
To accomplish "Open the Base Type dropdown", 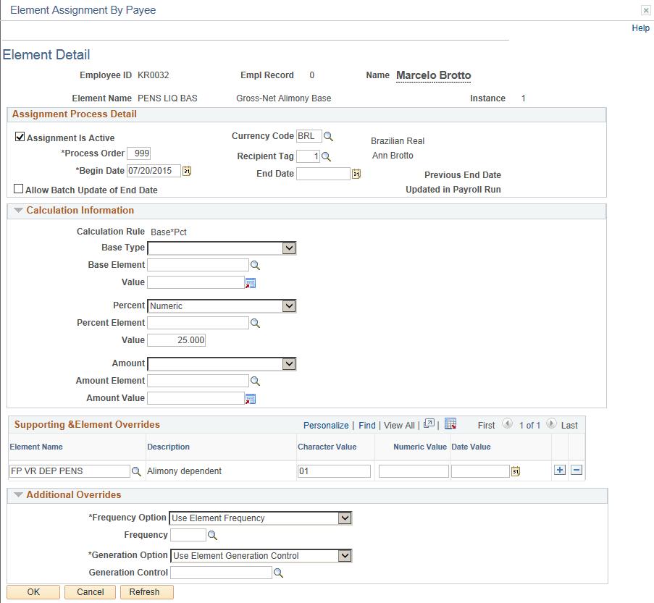I will (x=290, y=248).
